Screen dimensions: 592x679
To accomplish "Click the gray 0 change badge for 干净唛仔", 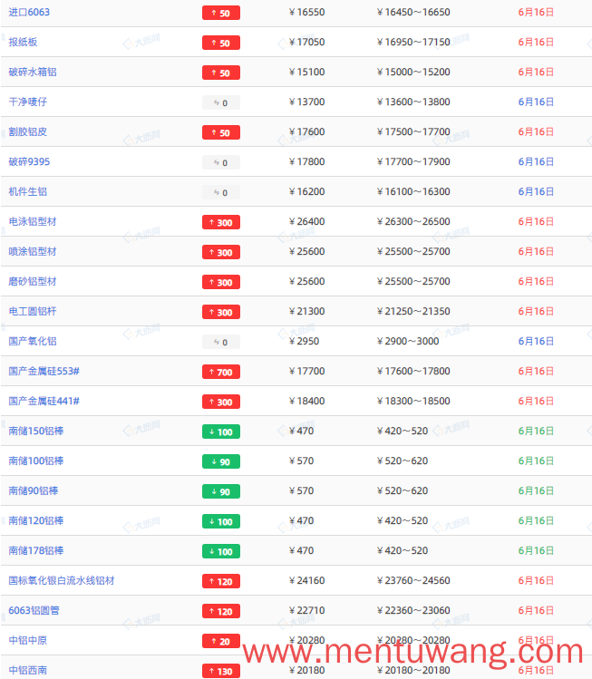I will pyautogui.click(x=221, y=102).
